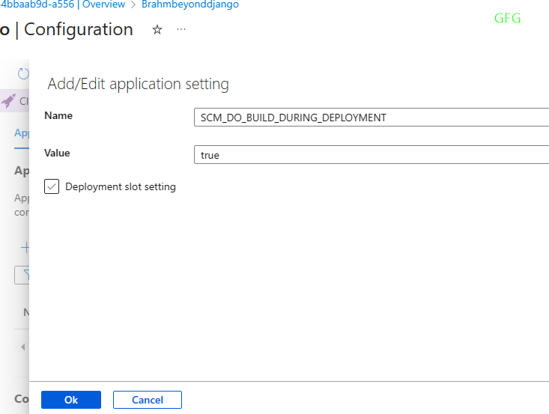This screenshot has width=549, height=414.
Task: Click the Refresh icon behind the panel
Action: [23, 73]
